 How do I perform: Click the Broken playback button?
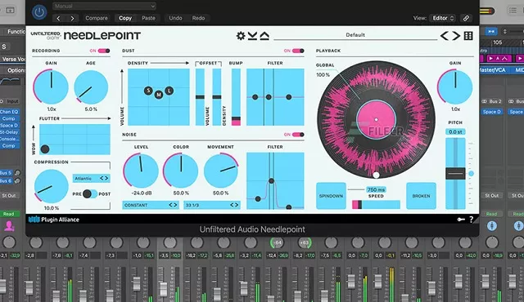click(x=421, y=196)
